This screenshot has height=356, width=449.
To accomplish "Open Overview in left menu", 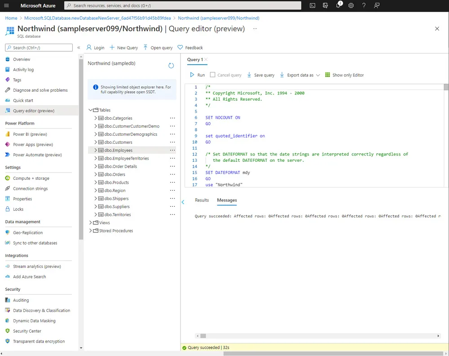I will [22, 59].
